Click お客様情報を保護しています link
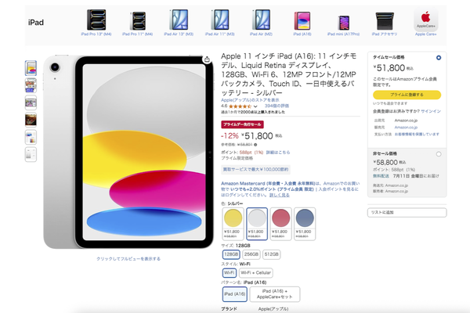The image size is (470, 313). tap(417, 134)
